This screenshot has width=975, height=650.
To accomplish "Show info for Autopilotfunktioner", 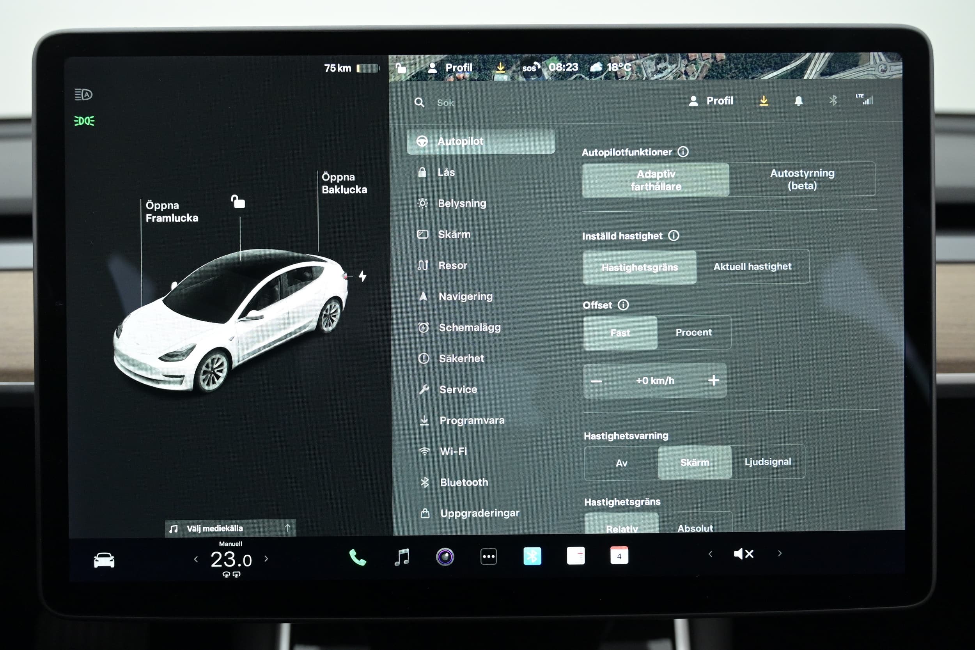I will (x=683, y=152).
